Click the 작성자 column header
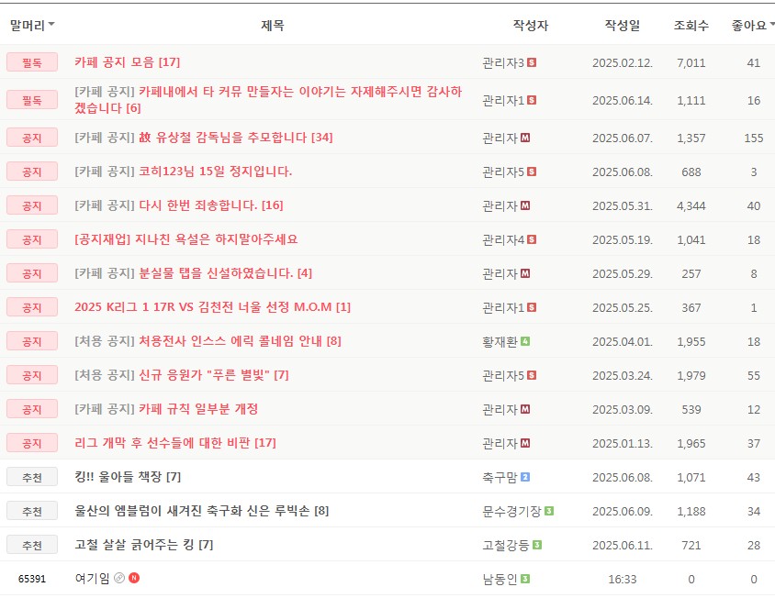This screenshot has height=598, width=775. (531, 25)
